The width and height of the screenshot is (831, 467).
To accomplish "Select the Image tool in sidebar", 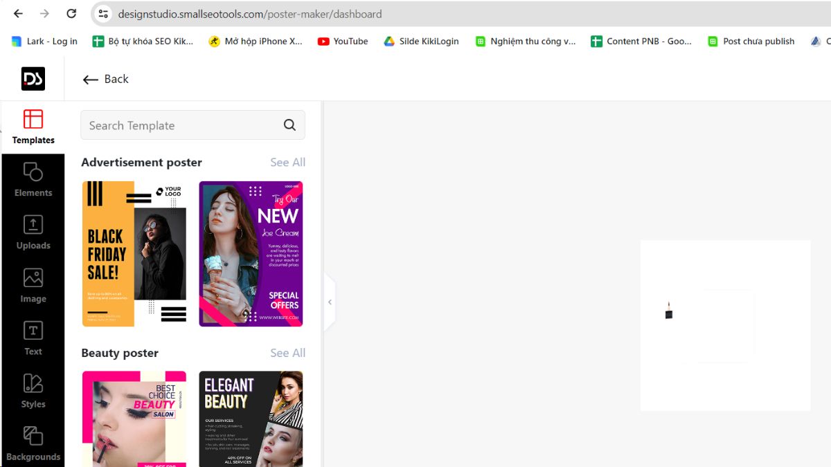I will [x=33, y=286].
